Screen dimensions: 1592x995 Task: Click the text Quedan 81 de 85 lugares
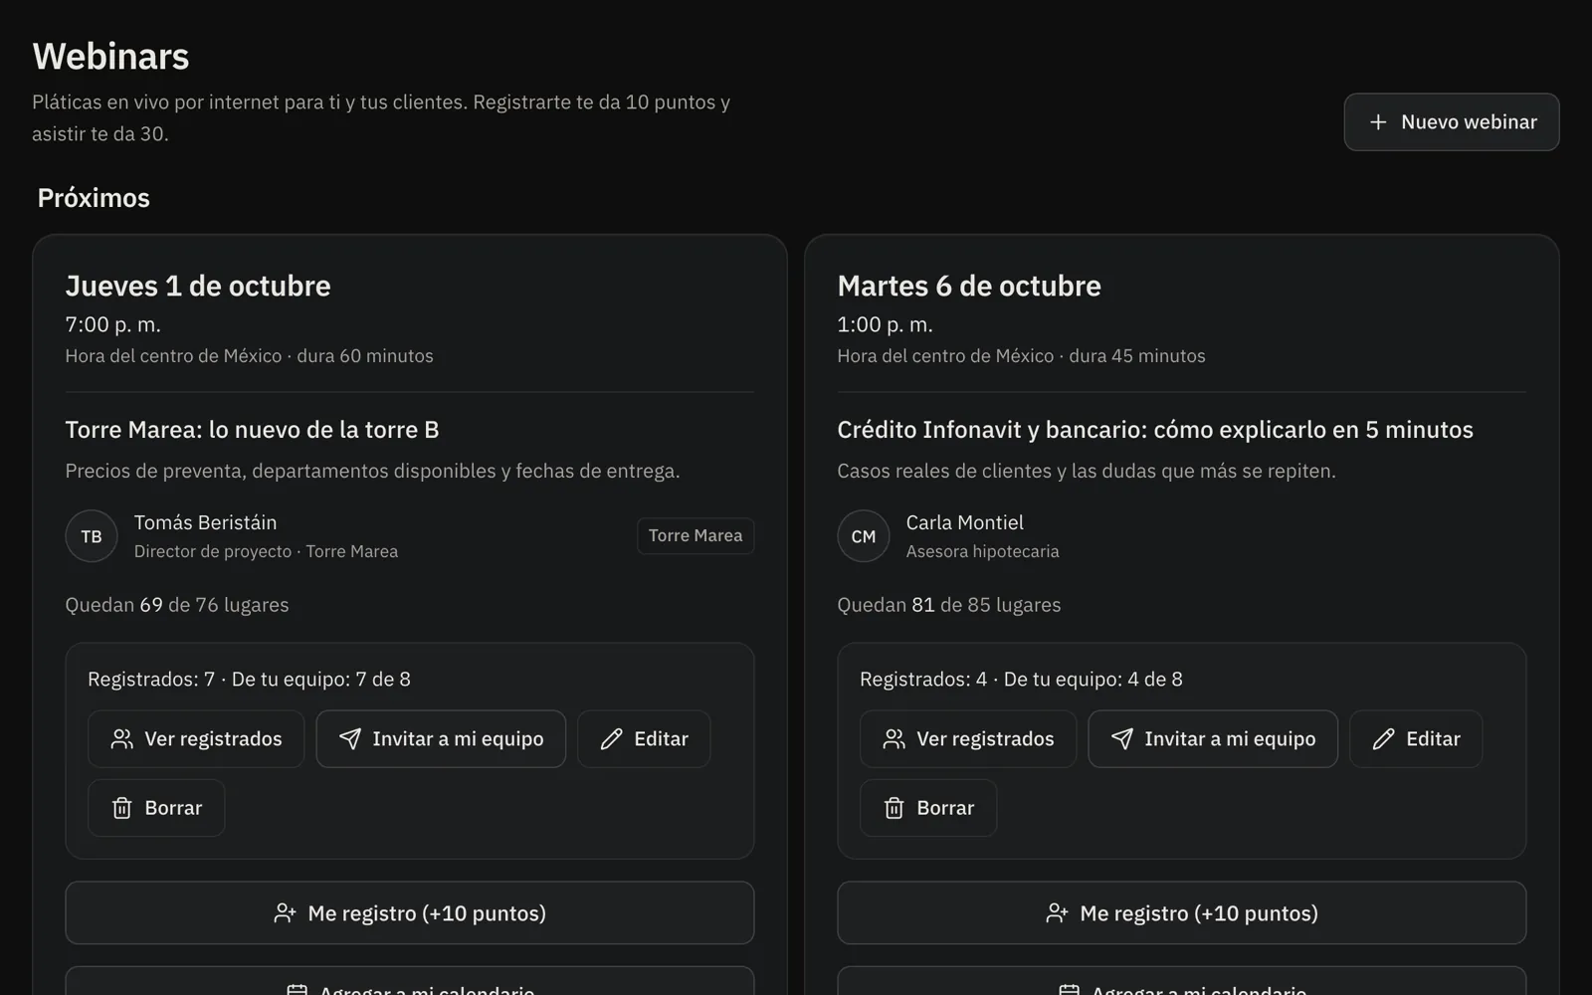point(949,605)
